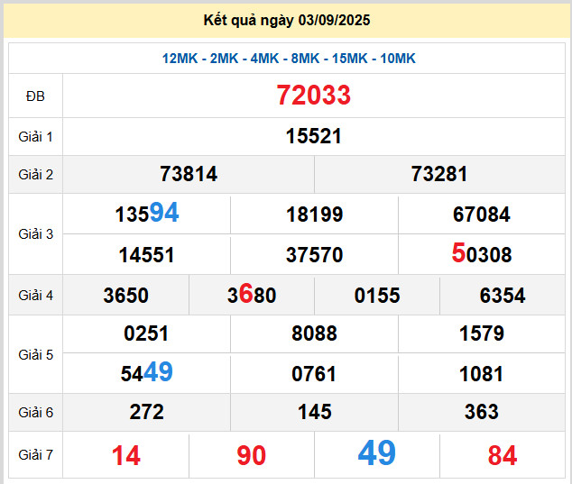Click the large blue 49 in Giải 7
This screenshot has width=572, height=484.
(377, 453)
